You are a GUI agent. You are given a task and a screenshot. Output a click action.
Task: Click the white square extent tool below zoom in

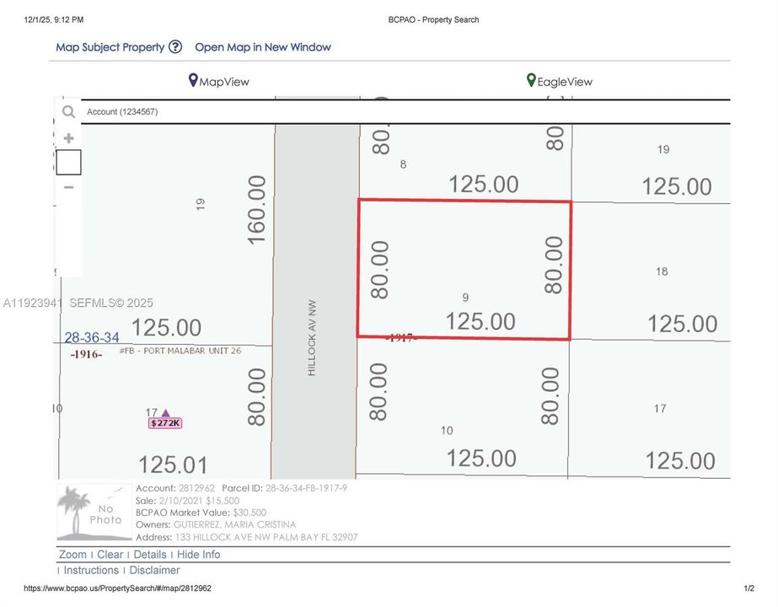point(68,162)
